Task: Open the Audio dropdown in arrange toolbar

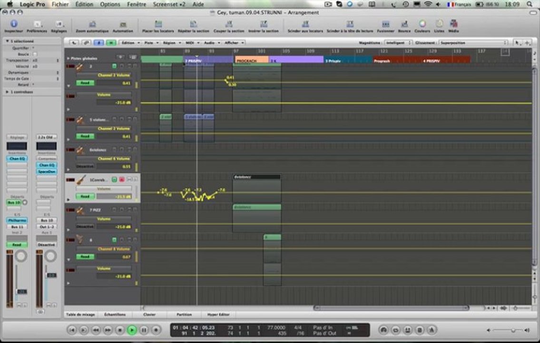Action: tap(211, 43)
